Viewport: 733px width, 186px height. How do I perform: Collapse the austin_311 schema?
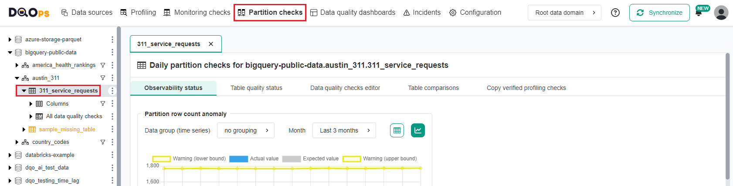pos(17,78)
